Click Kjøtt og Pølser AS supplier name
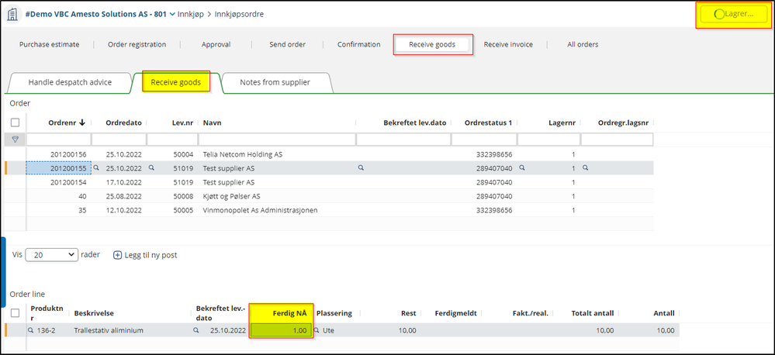Screen dimensions: 775x355 click(x=231, y=196)
